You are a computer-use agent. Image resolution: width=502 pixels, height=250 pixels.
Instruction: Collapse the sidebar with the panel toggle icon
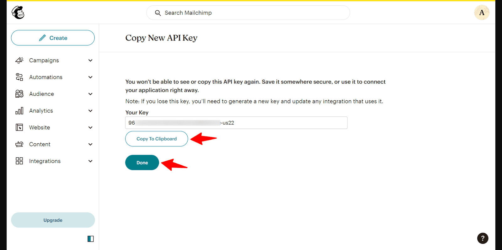pyautogui.click(x=91, y=239)
